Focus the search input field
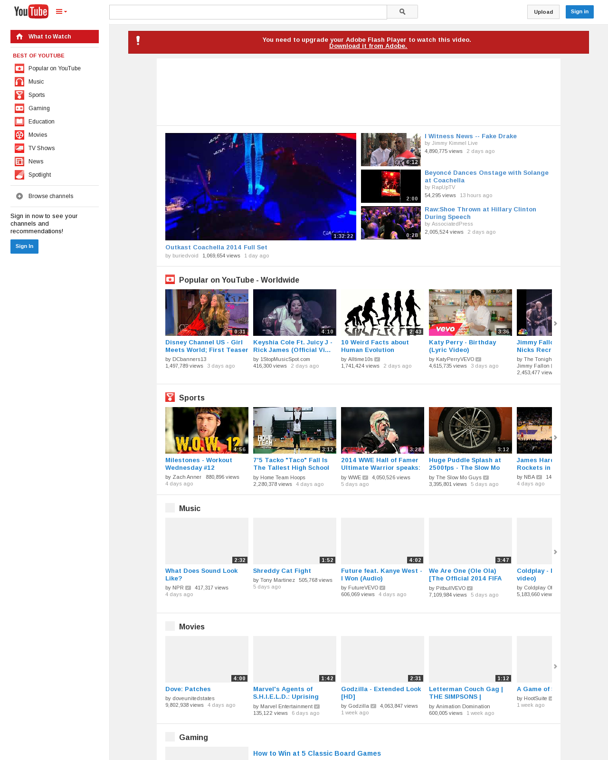Image resolution: width=608 pixels, height=760 pixels. pos(248,12)
